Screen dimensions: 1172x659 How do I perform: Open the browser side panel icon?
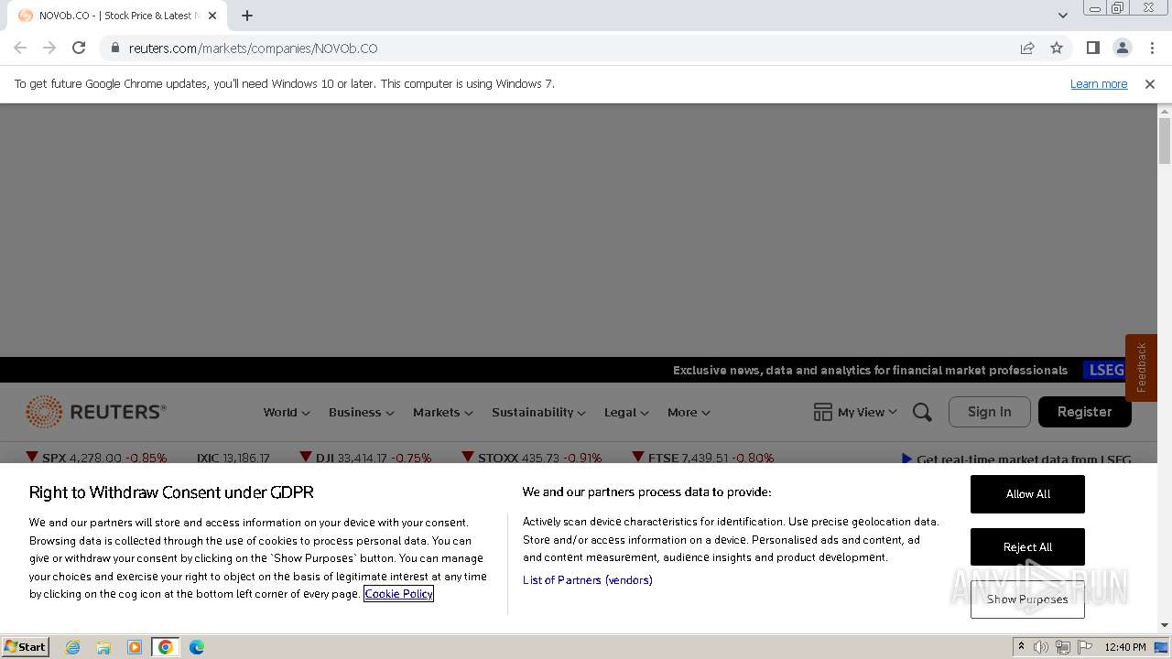1092,48
